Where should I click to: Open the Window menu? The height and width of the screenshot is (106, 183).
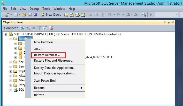(59, 9)
